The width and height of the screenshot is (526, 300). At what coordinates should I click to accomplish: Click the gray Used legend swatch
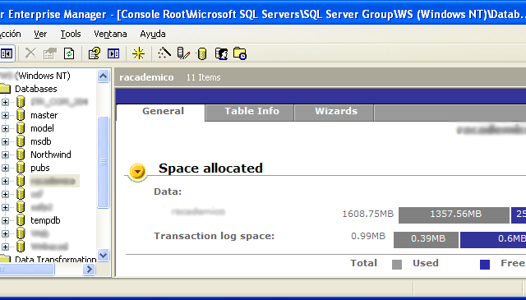(397, 265)
